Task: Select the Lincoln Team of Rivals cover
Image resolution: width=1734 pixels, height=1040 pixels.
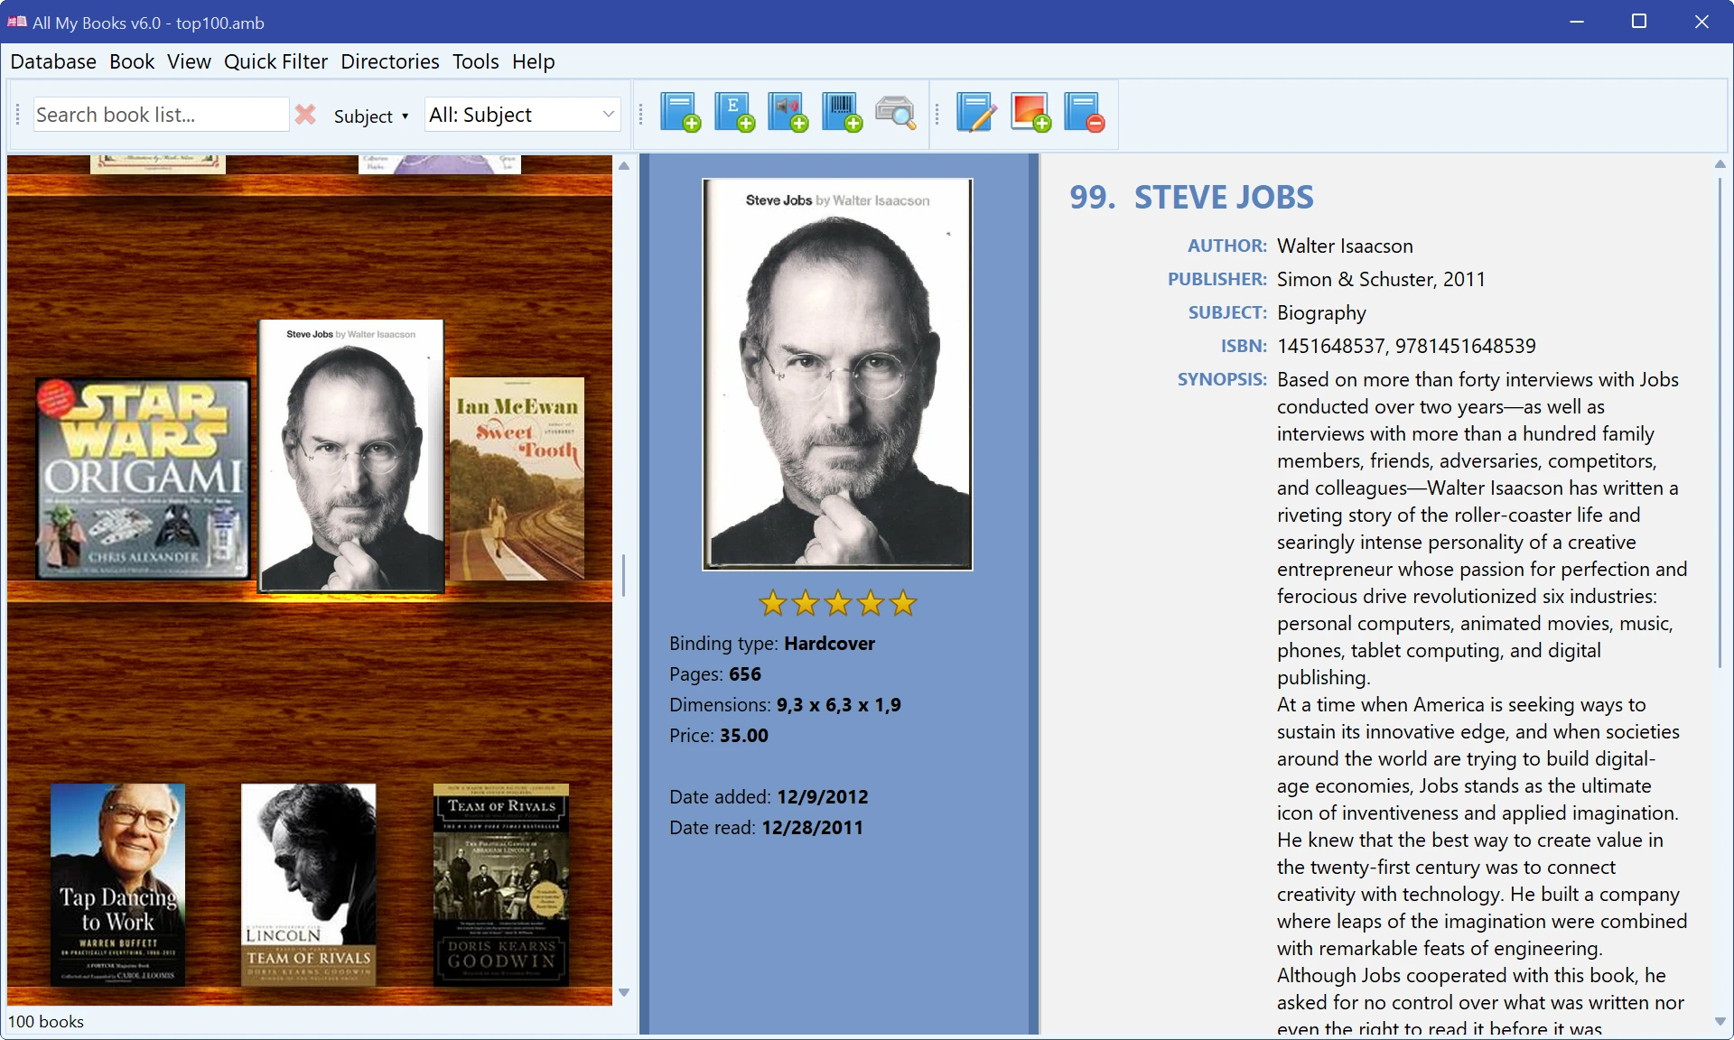Action: (x=309, y=885)
